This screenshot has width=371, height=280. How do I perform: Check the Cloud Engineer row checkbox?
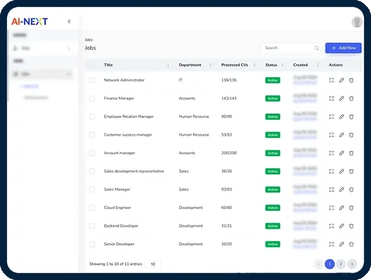92,208
